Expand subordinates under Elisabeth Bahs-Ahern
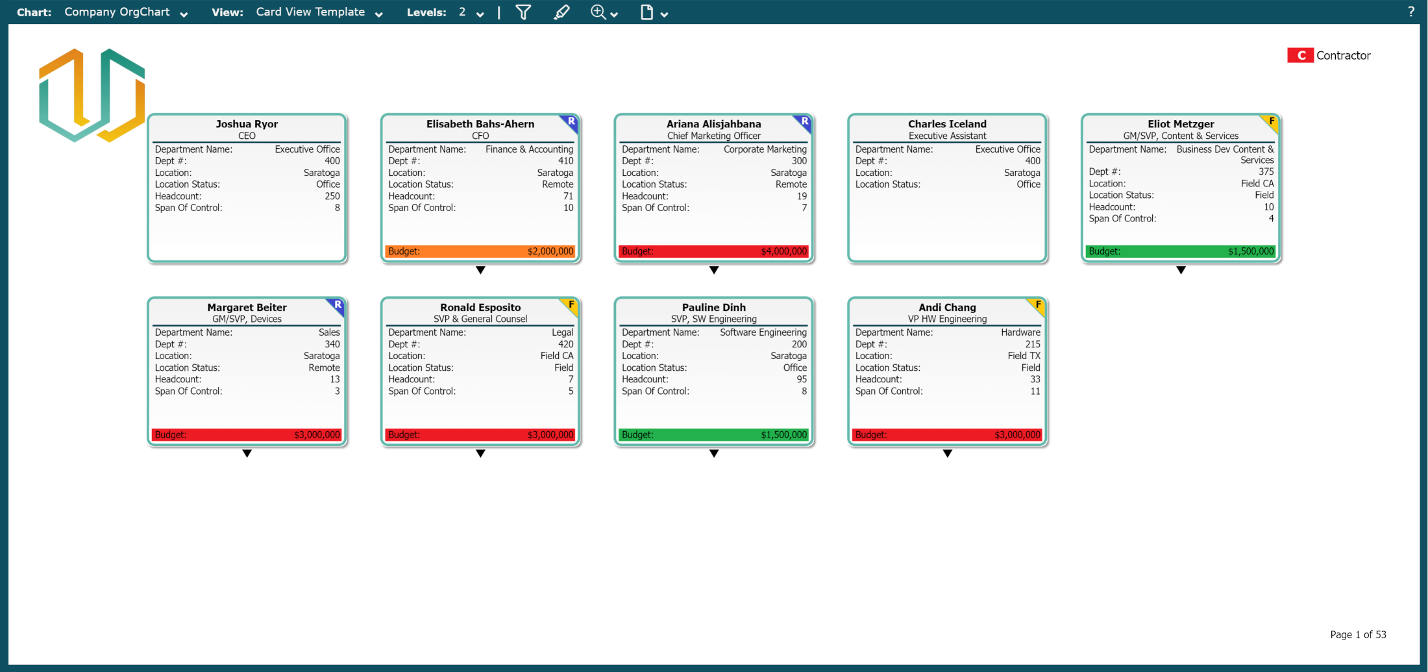Image resolution: width=1428 pixels, height=672 pixels. coord(480,270)
